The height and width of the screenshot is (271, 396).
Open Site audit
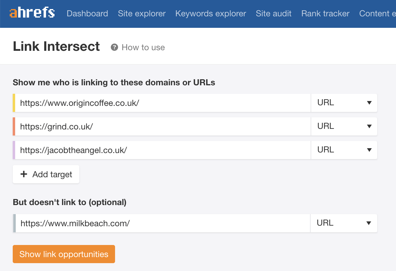[x=273, y=14]
